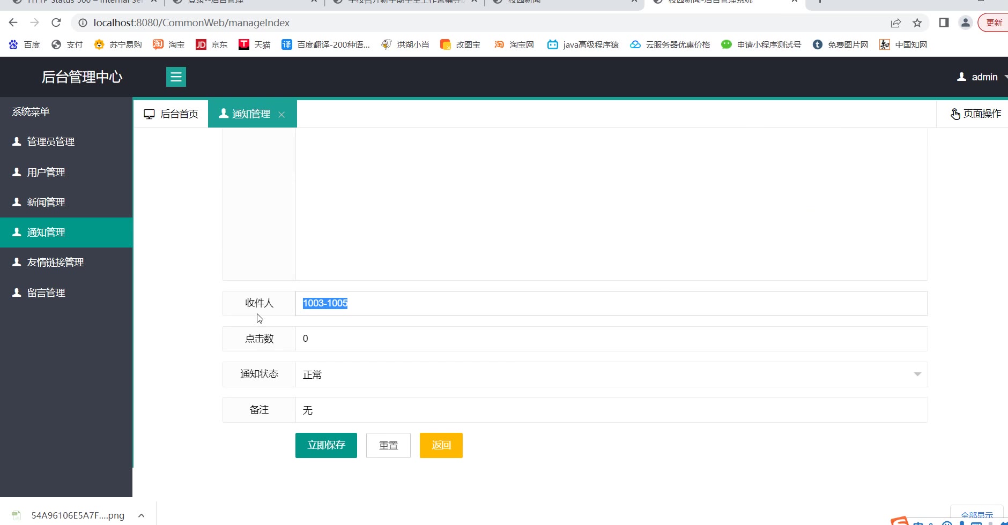This screenshot has height=525, width=1008.
Task: Open 用户管理 in the sidebar
Action: pos(66,172)
